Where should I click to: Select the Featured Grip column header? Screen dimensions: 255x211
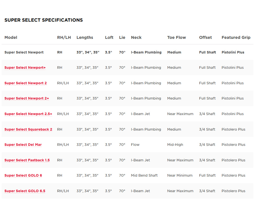[236, 37]
